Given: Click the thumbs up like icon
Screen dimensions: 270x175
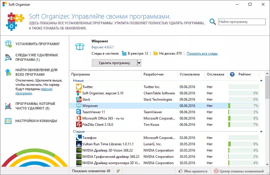Looking at the screenshot, I should point(180,171).
